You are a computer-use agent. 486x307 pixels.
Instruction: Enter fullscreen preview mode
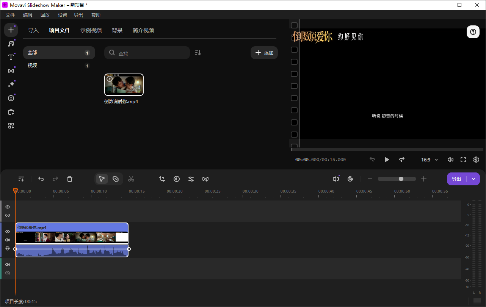[x=463, y=160]
